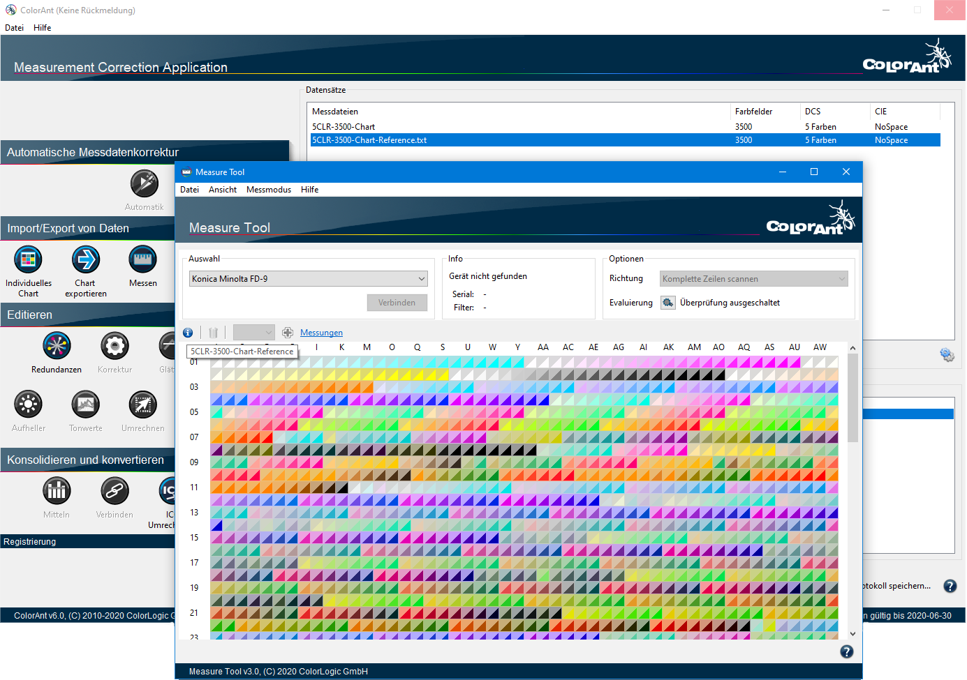Viewport: 967px width, 680px height.
Task: Open the Richtung scan direction dropdown
Action: (753, 279)
